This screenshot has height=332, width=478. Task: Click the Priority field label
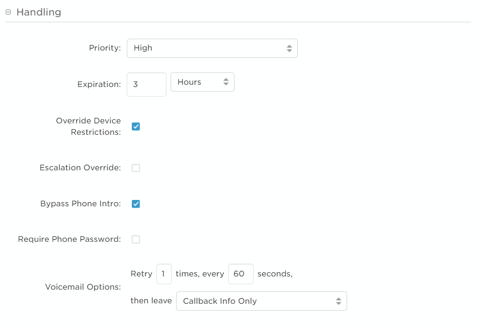105,48
